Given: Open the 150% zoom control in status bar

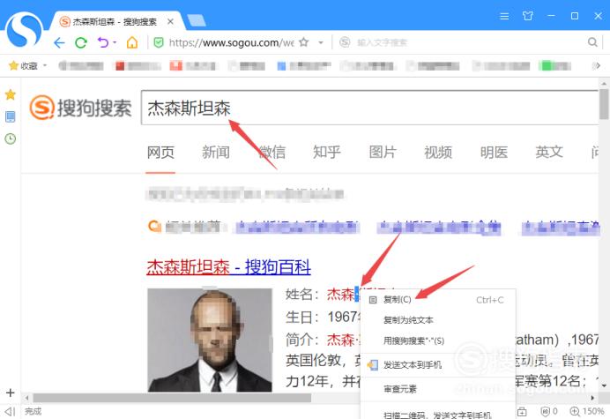Looking at the screenshot, I should coord(587,411).
